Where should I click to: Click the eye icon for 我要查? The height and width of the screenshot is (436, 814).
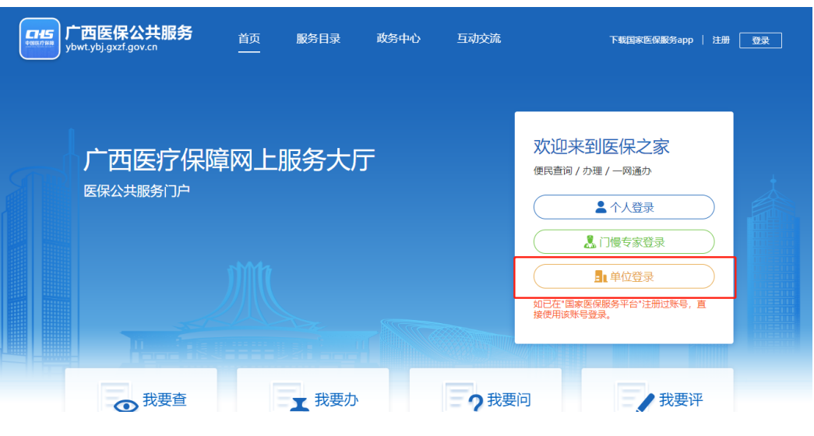point(125,406)
